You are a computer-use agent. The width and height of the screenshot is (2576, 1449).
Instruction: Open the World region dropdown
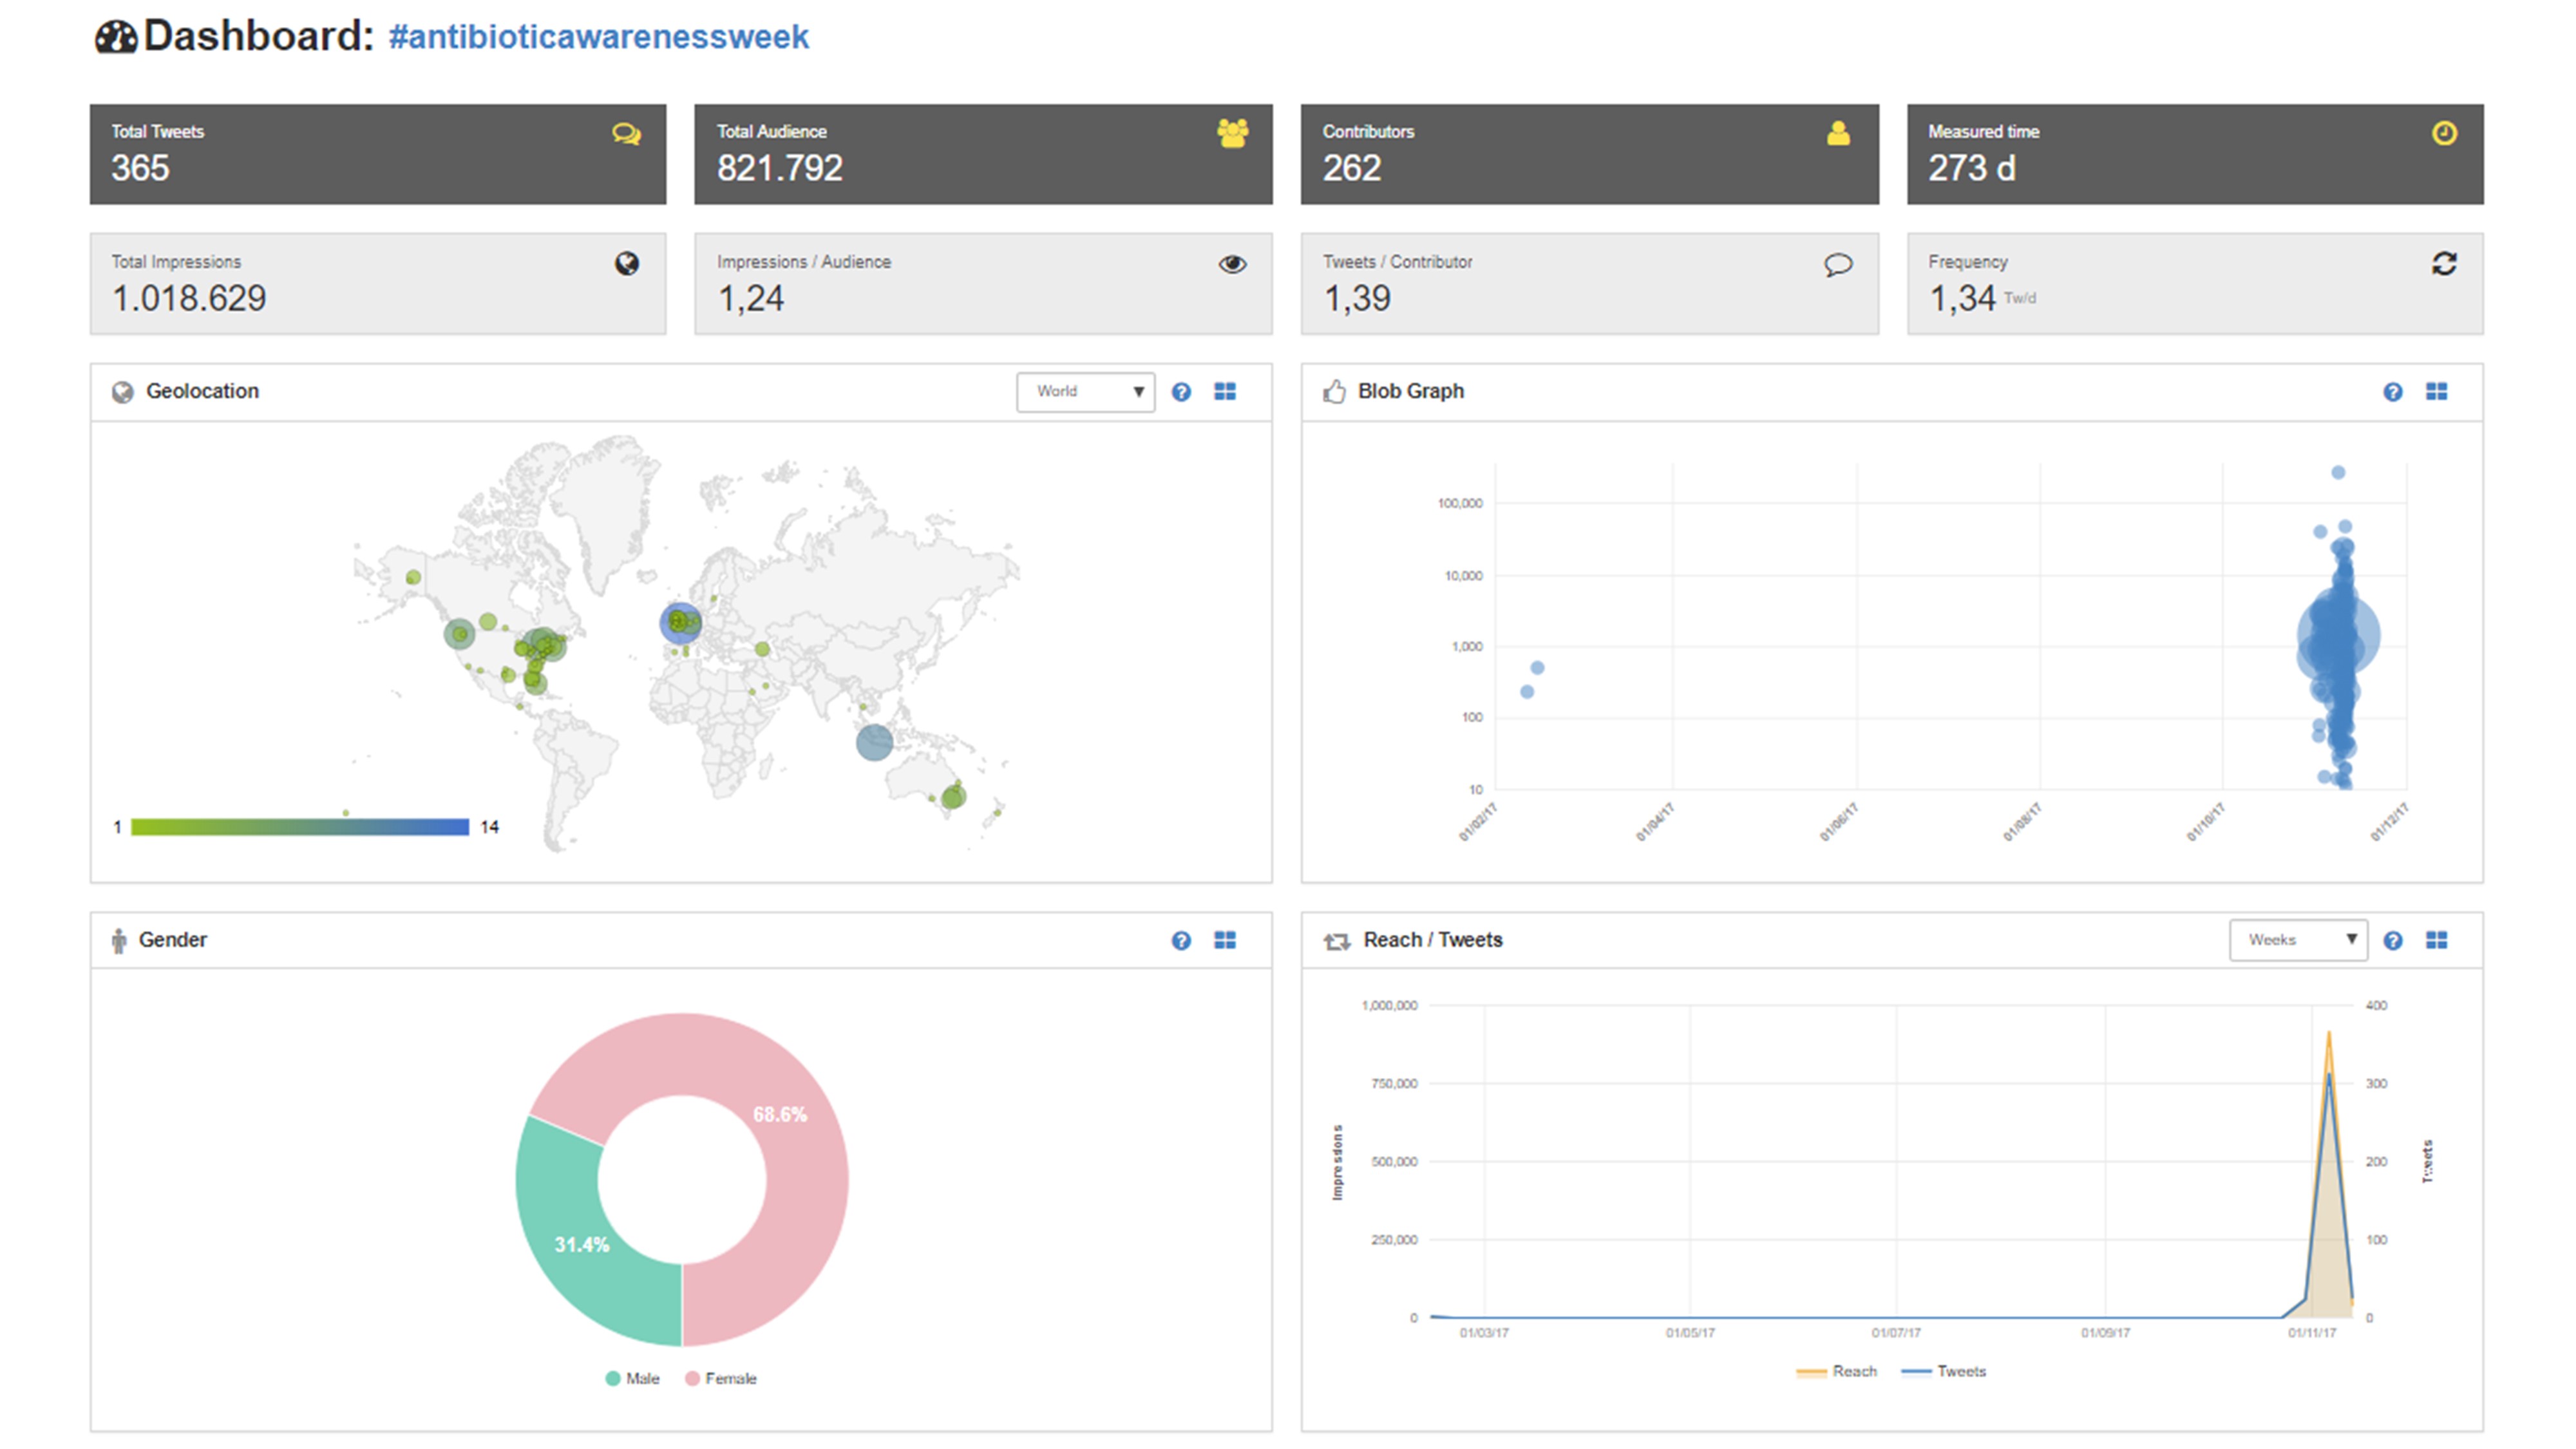(x=1085, y=392)
